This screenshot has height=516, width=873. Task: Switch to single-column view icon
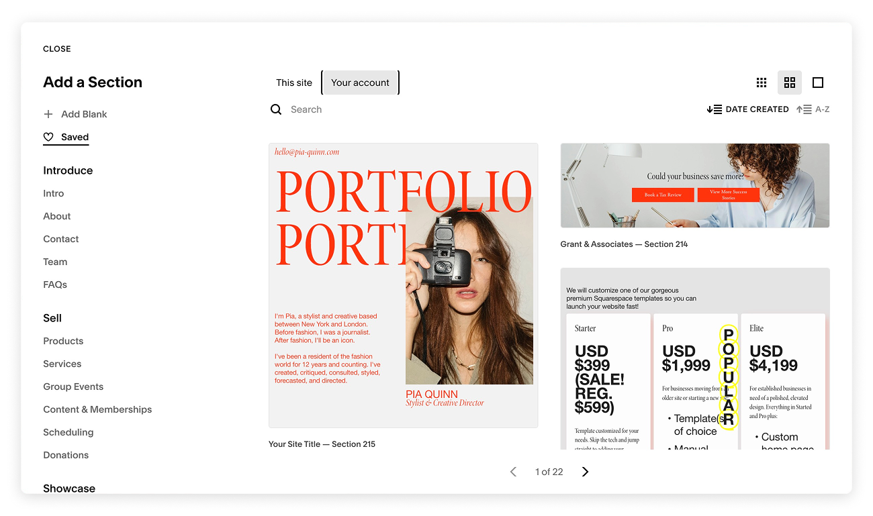point(817,82)
